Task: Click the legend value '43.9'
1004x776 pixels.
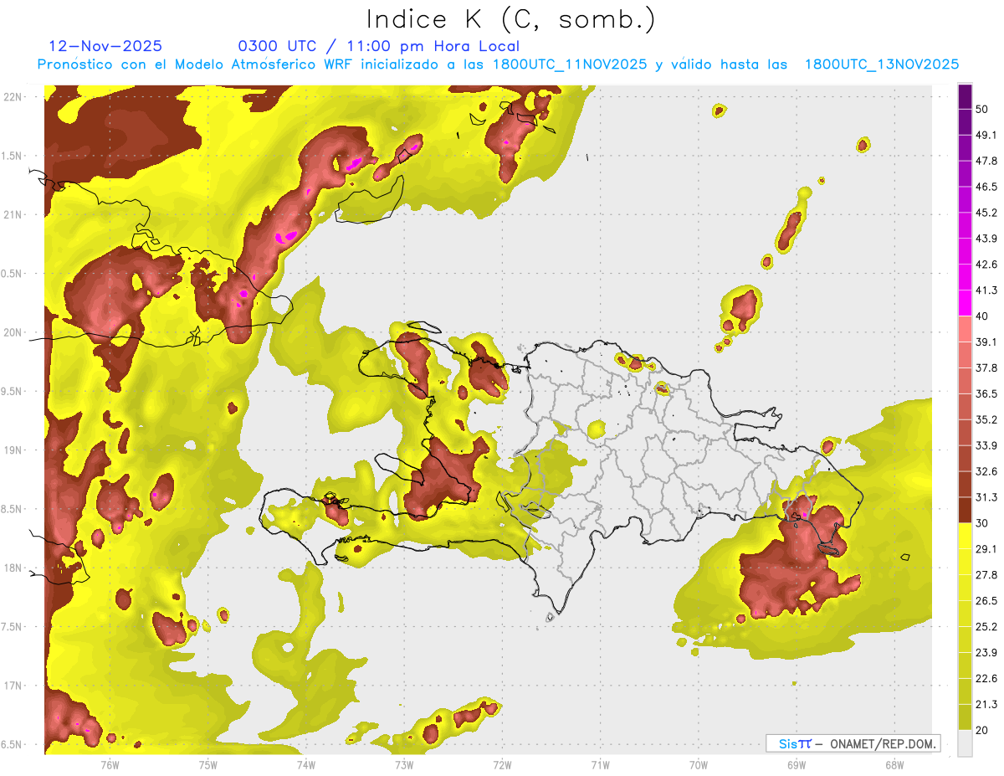Action: [986, 239]
